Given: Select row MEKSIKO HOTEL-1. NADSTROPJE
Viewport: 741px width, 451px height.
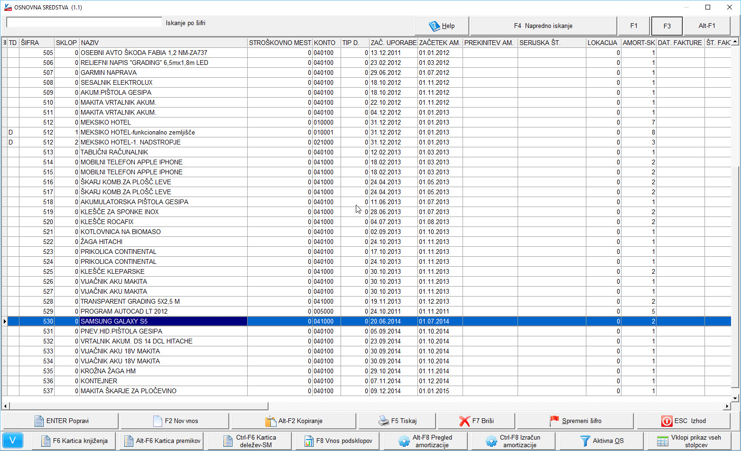Looking at the screenshot, I should (366, 142).
